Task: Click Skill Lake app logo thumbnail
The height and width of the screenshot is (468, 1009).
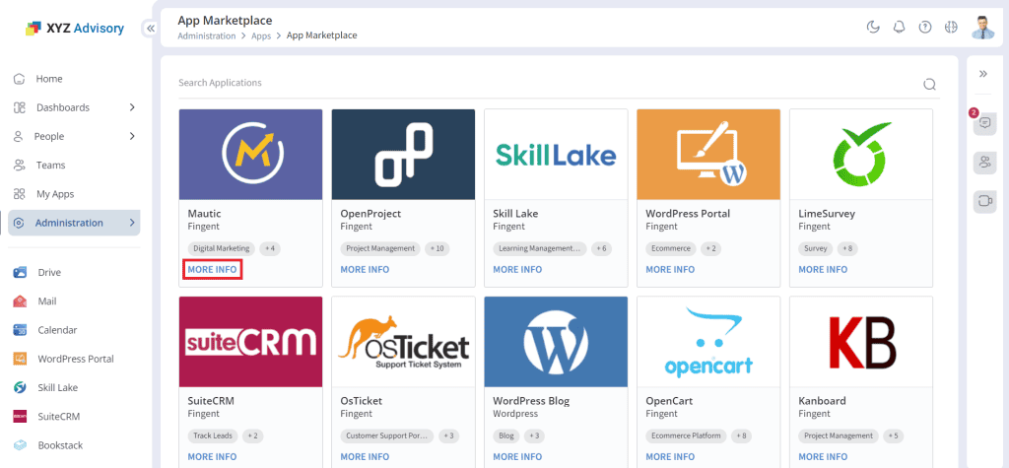Action: (556, 155)
